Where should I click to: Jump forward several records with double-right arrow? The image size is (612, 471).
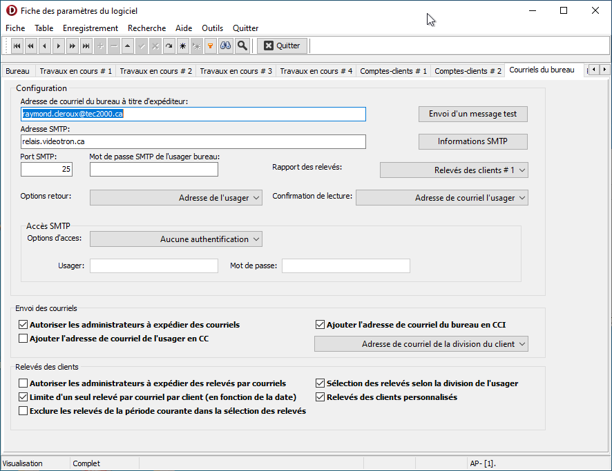point(73,46)
